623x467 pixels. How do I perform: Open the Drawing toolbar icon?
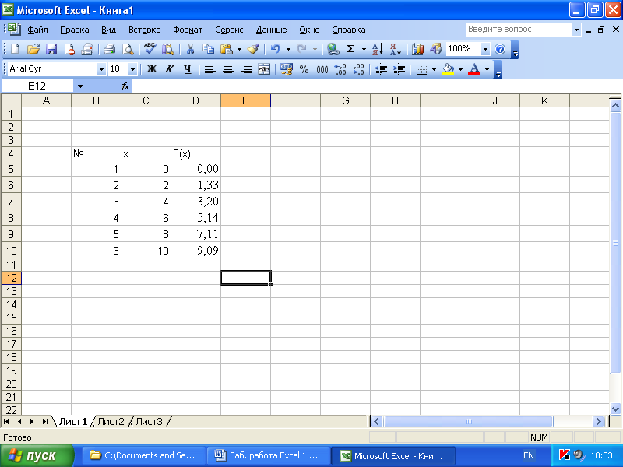click(436, 49)
